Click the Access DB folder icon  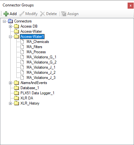(x=17, y=26)
